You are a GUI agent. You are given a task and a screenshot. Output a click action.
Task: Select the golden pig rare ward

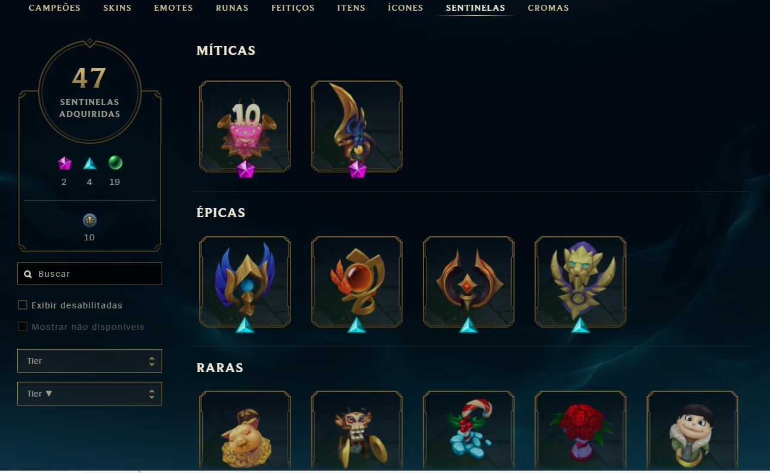click(245, 431)
